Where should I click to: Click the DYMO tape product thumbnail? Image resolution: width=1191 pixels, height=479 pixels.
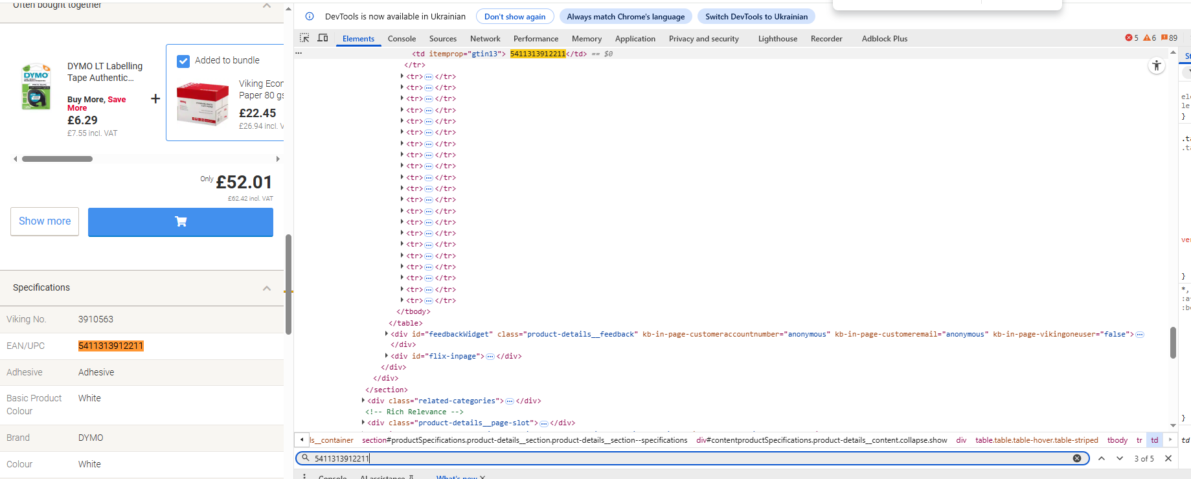36,86
